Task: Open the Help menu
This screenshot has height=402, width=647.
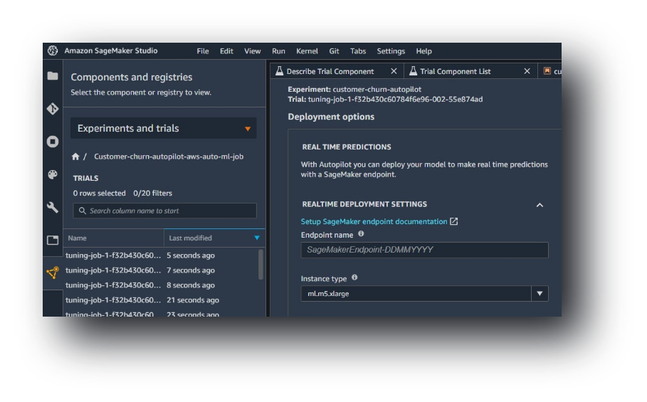Action: tap(424, 51)
